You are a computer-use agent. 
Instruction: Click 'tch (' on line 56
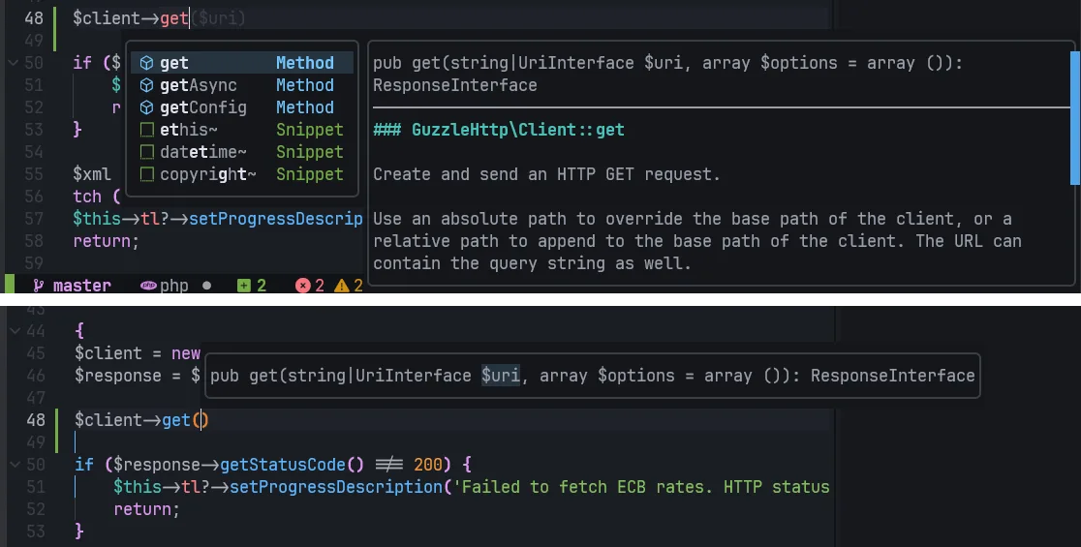click(97, 197)
